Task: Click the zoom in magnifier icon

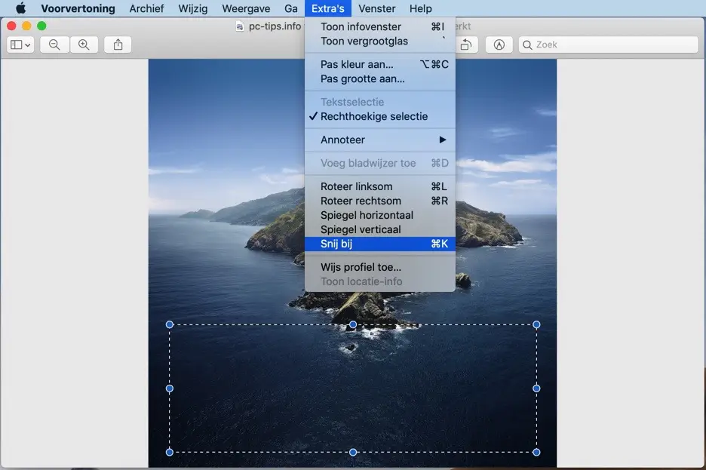Action: point(84,45)
